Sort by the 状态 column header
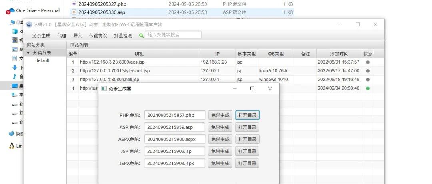The image size is (432, 184). 368,54
